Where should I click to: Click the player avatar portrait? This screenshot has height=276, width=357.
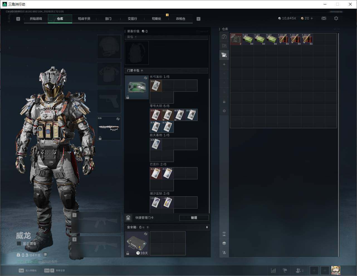pyautogui.click(x=336, y=270)
